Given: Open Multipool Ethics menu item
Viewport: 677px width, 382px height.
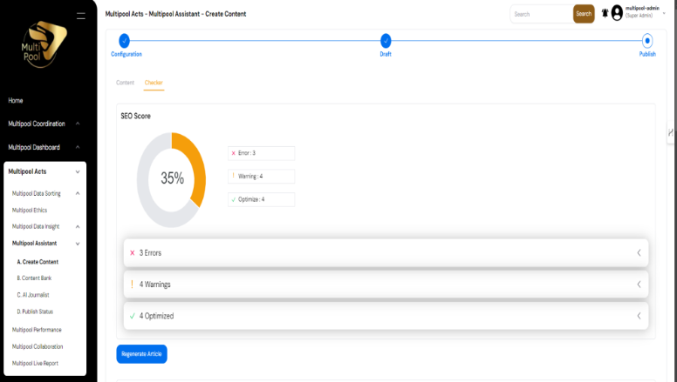Looking at the screenshot, I should tap(30, 211).
